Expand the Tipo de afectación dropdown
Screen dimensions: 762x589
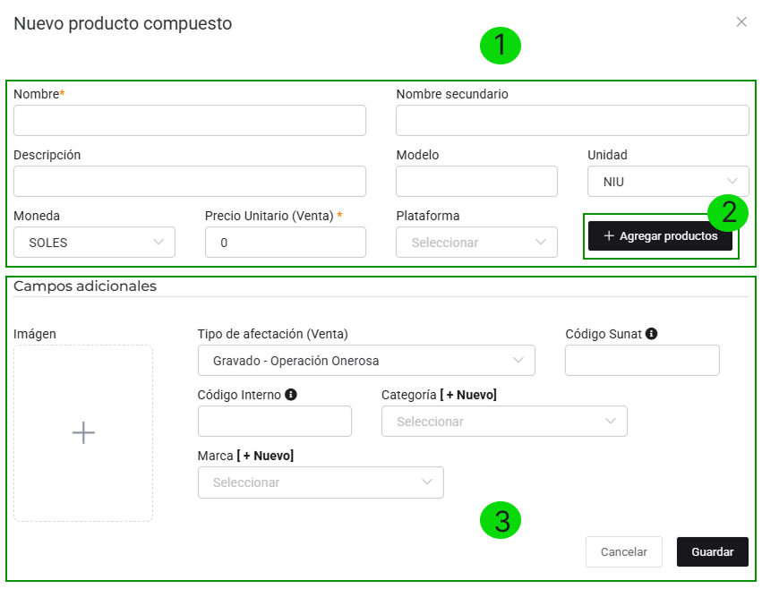click(x=366, y=361)
